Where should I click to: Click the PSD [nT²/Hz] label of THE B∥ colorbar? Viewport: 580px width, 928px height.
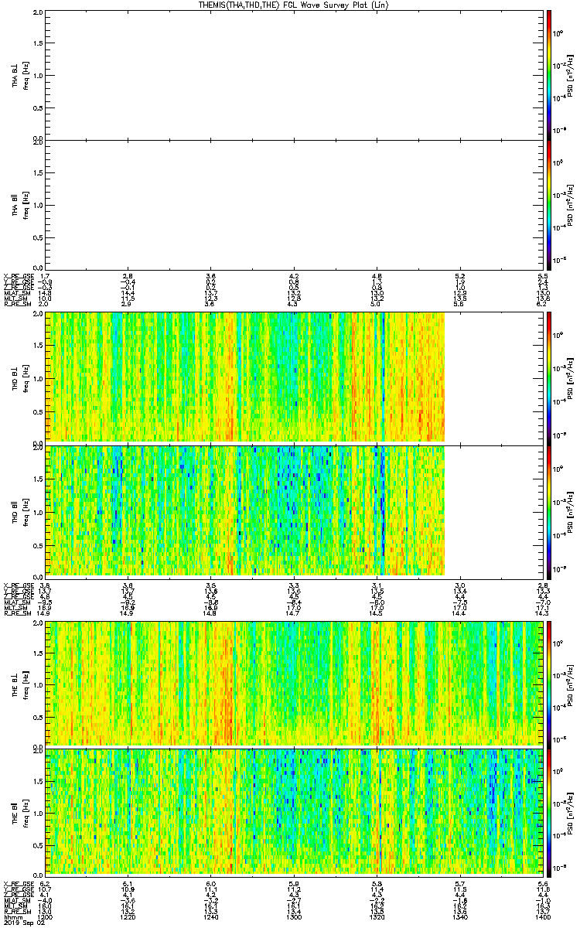pos(570,812)
